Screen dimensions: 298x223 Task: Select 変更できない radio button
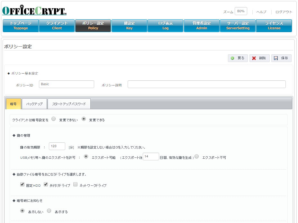(54, 119)
